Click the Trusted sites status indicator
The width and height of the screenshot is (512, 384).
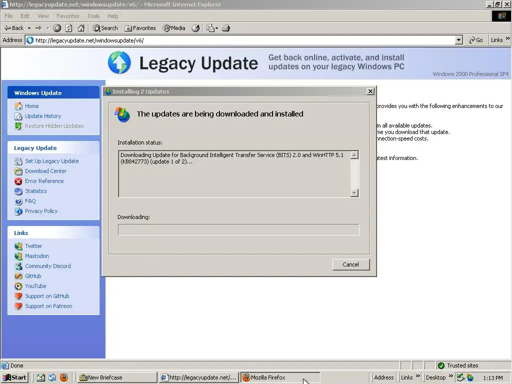pos(458,365)
